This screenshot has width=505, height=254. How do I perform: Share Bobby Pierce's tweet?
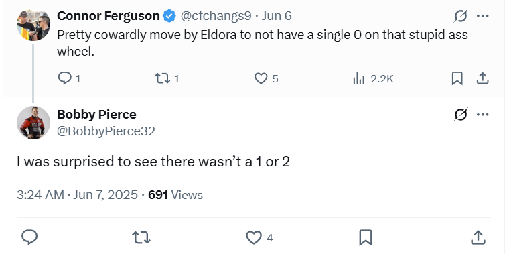click(478, 237)
